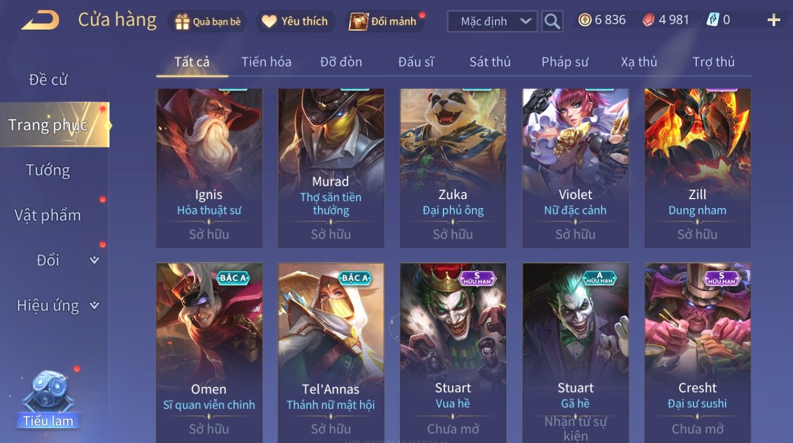
Task: Open the Cresht Đại sư sushi skin card
Action: [697, 353]
